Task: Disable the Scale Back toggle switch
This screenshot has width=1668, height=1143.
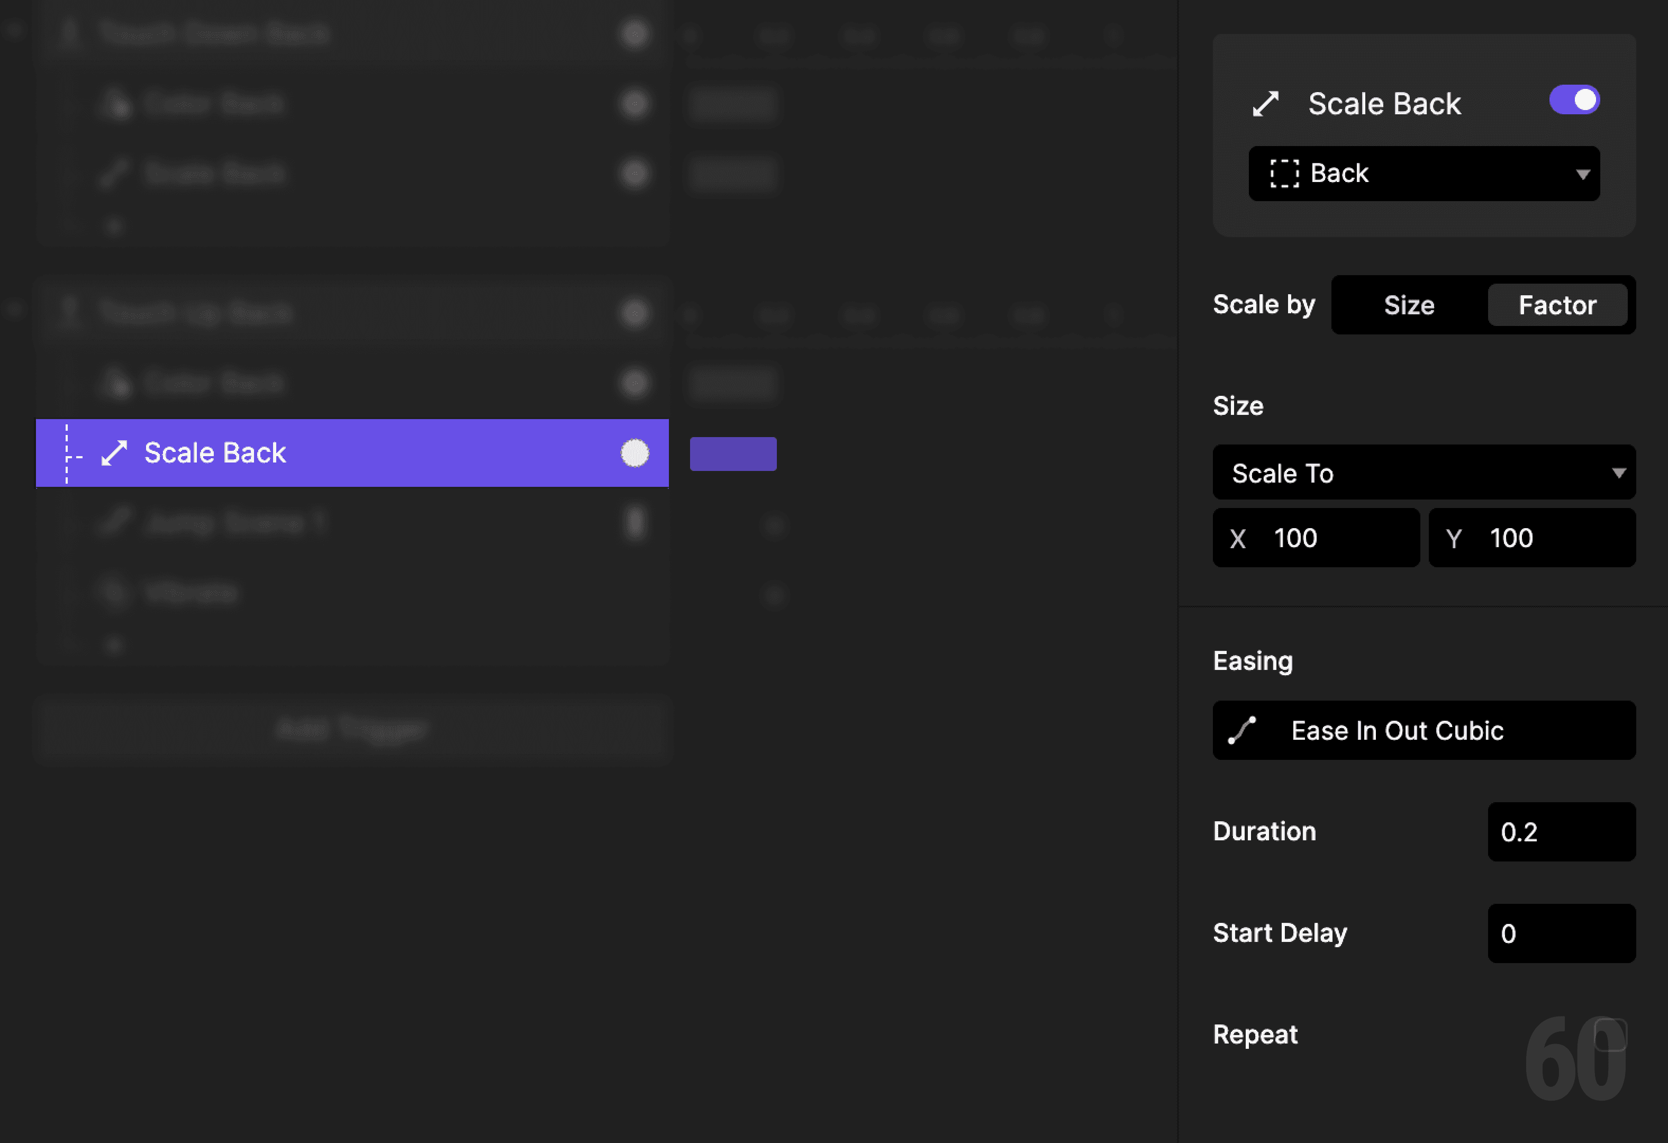Action: click(x=1575, y=99)
